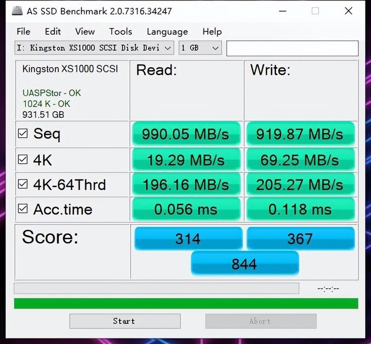Close the AS SSD Benchmark window
The image size is (371, 344).
point(349,11)
